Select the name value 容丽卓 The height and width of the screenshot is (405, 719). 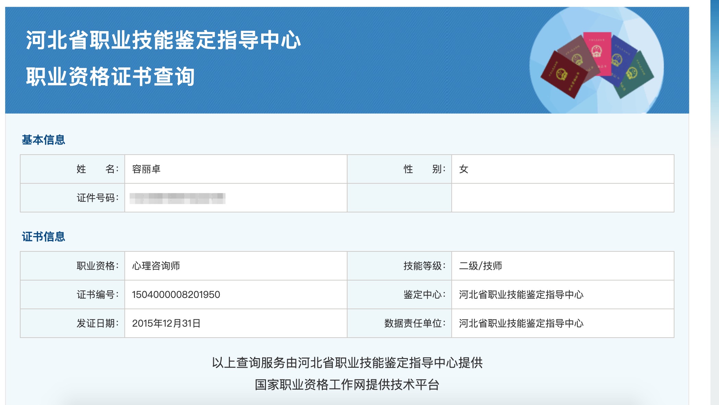(146, 169)
